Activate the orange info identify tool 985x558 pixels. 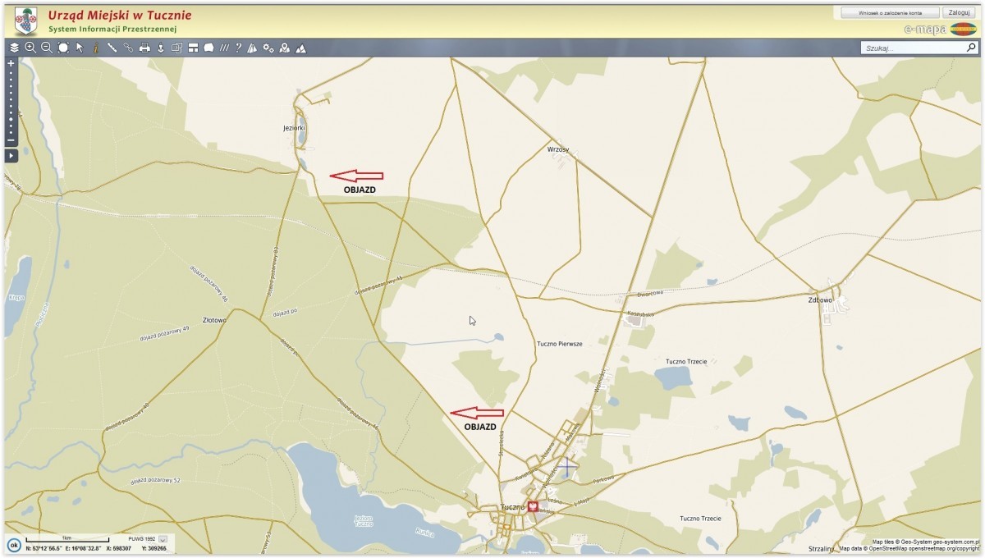(x=95, y=48)
